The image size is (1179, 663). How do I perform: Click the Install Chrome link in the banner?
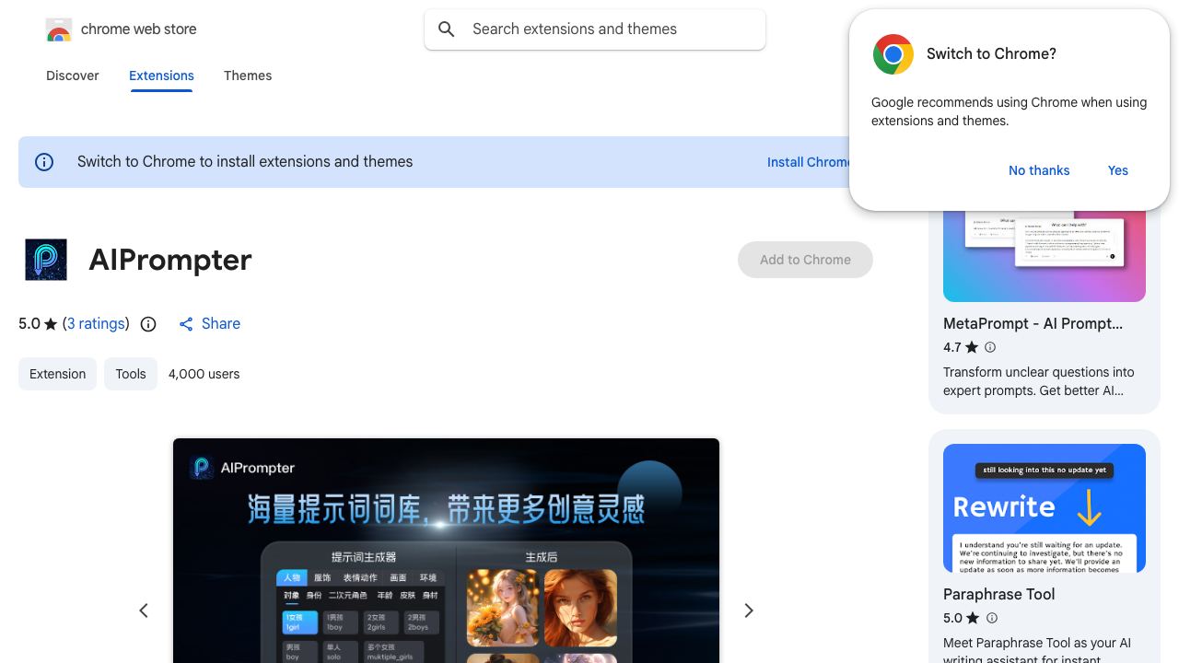(x=809, y=162)
